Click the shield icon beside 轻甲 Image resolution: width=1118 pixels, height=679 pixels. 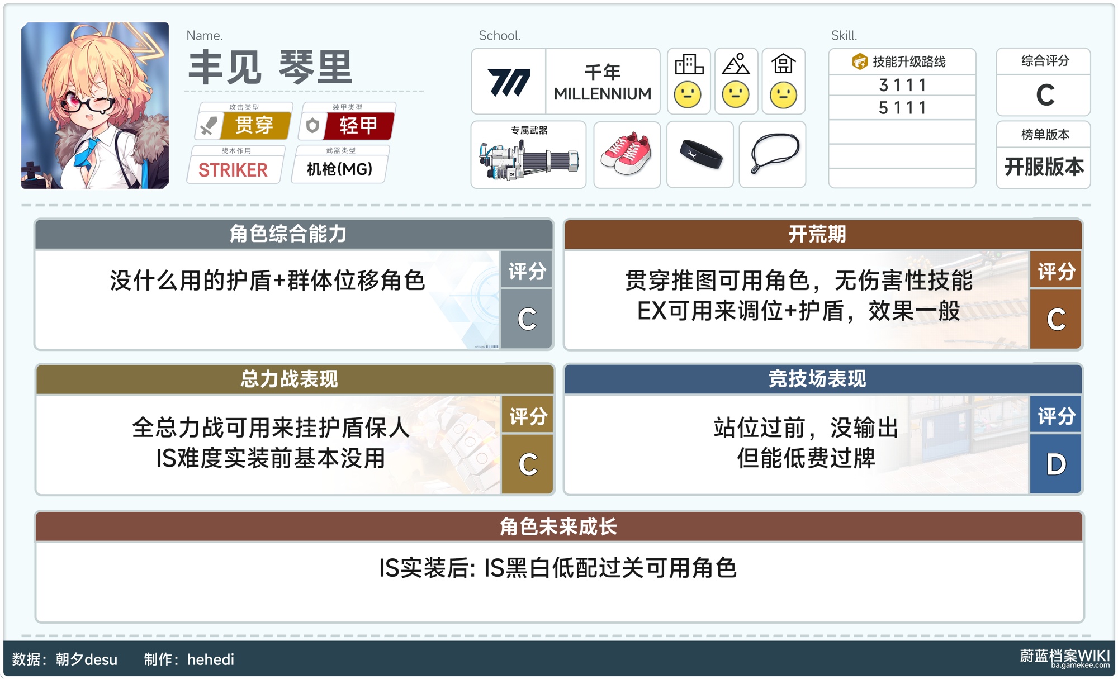click(313, 126)
